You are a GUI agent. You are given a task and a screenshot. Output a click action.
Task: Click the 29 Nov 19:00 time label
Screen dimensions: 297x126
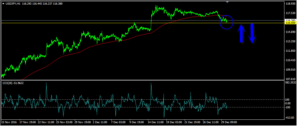pos(82,122)
